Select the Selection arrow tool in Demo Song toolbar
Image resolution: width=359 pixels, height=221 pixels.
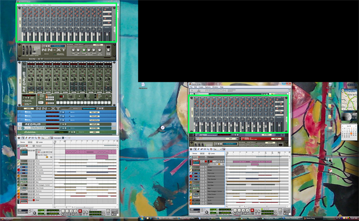195,149
